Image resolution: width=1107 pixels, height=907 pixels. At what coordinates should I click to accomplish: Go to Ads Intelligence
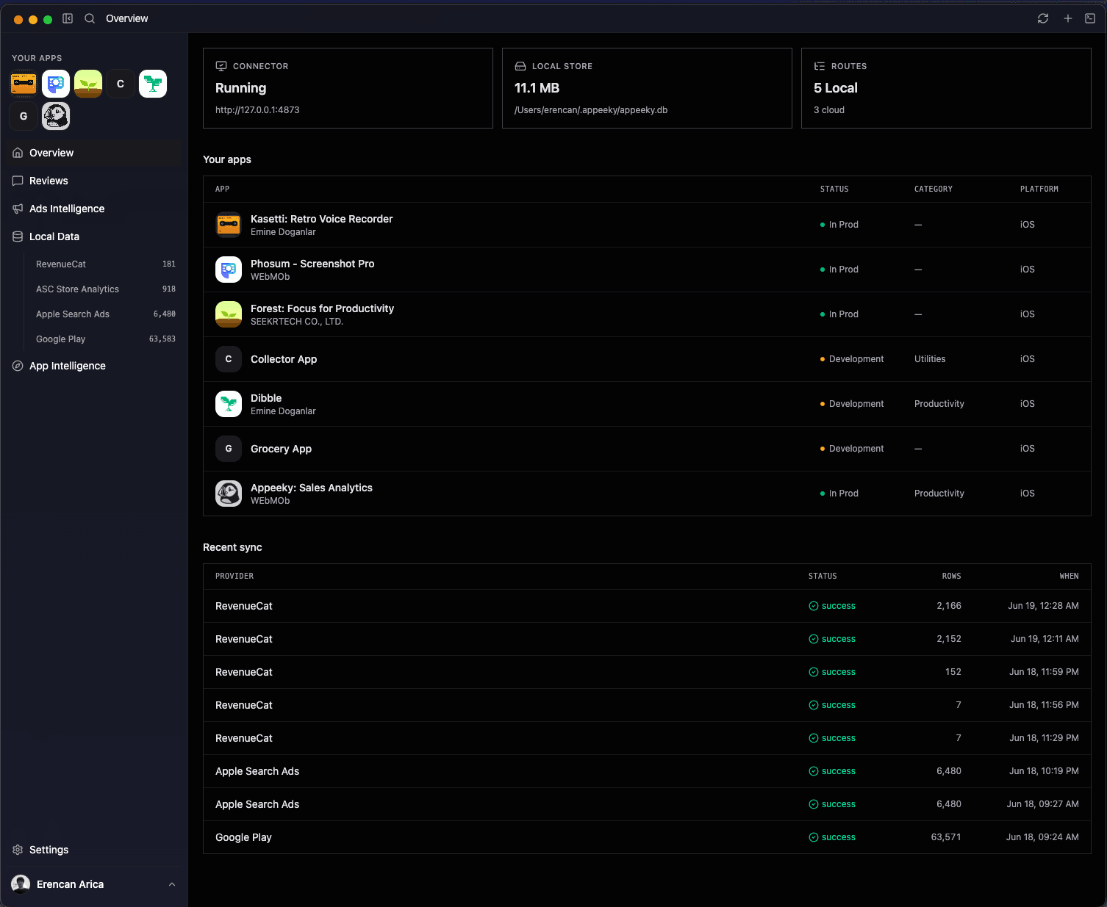tap(94, 209)
